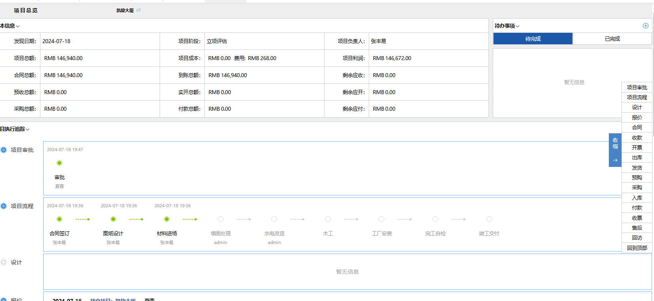Viewport: 654px width, 301px height.
Task: Click the 费用 value RMB 268.00
Action: point(262,58)
